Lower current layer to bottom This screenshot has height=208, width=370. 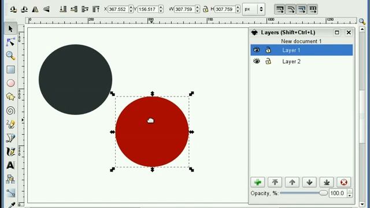click(327, 182)
